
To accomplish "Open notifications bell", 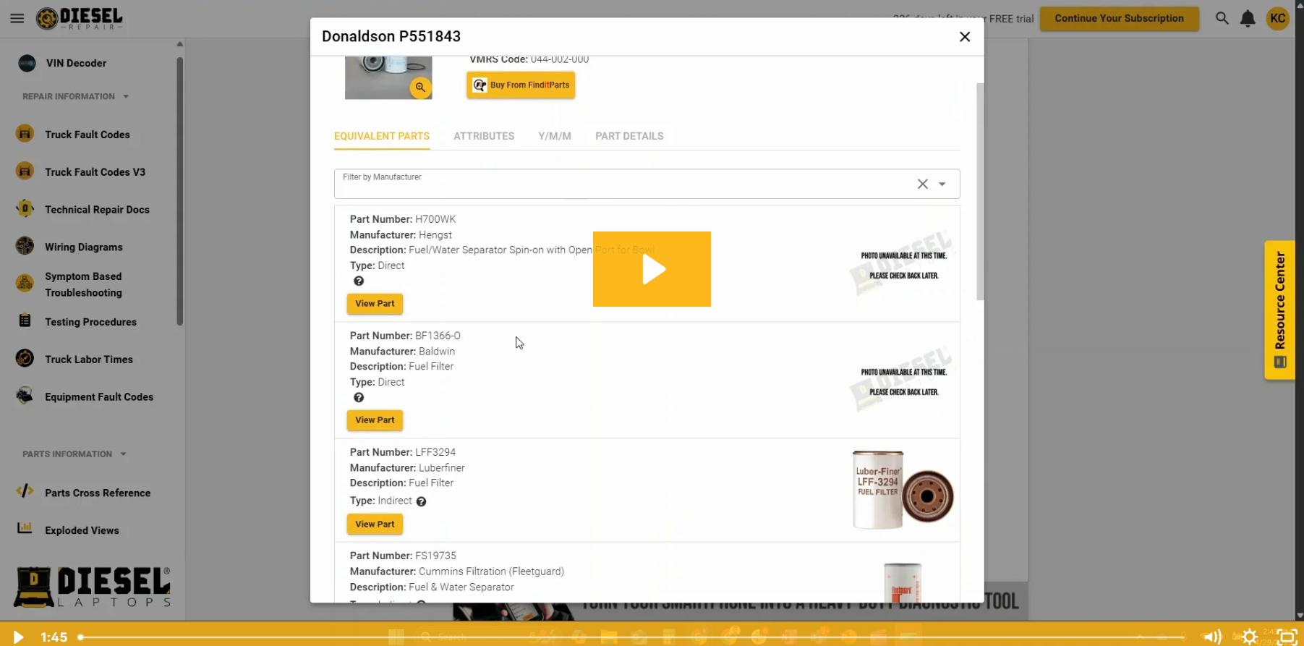I will pos(1248,19).
